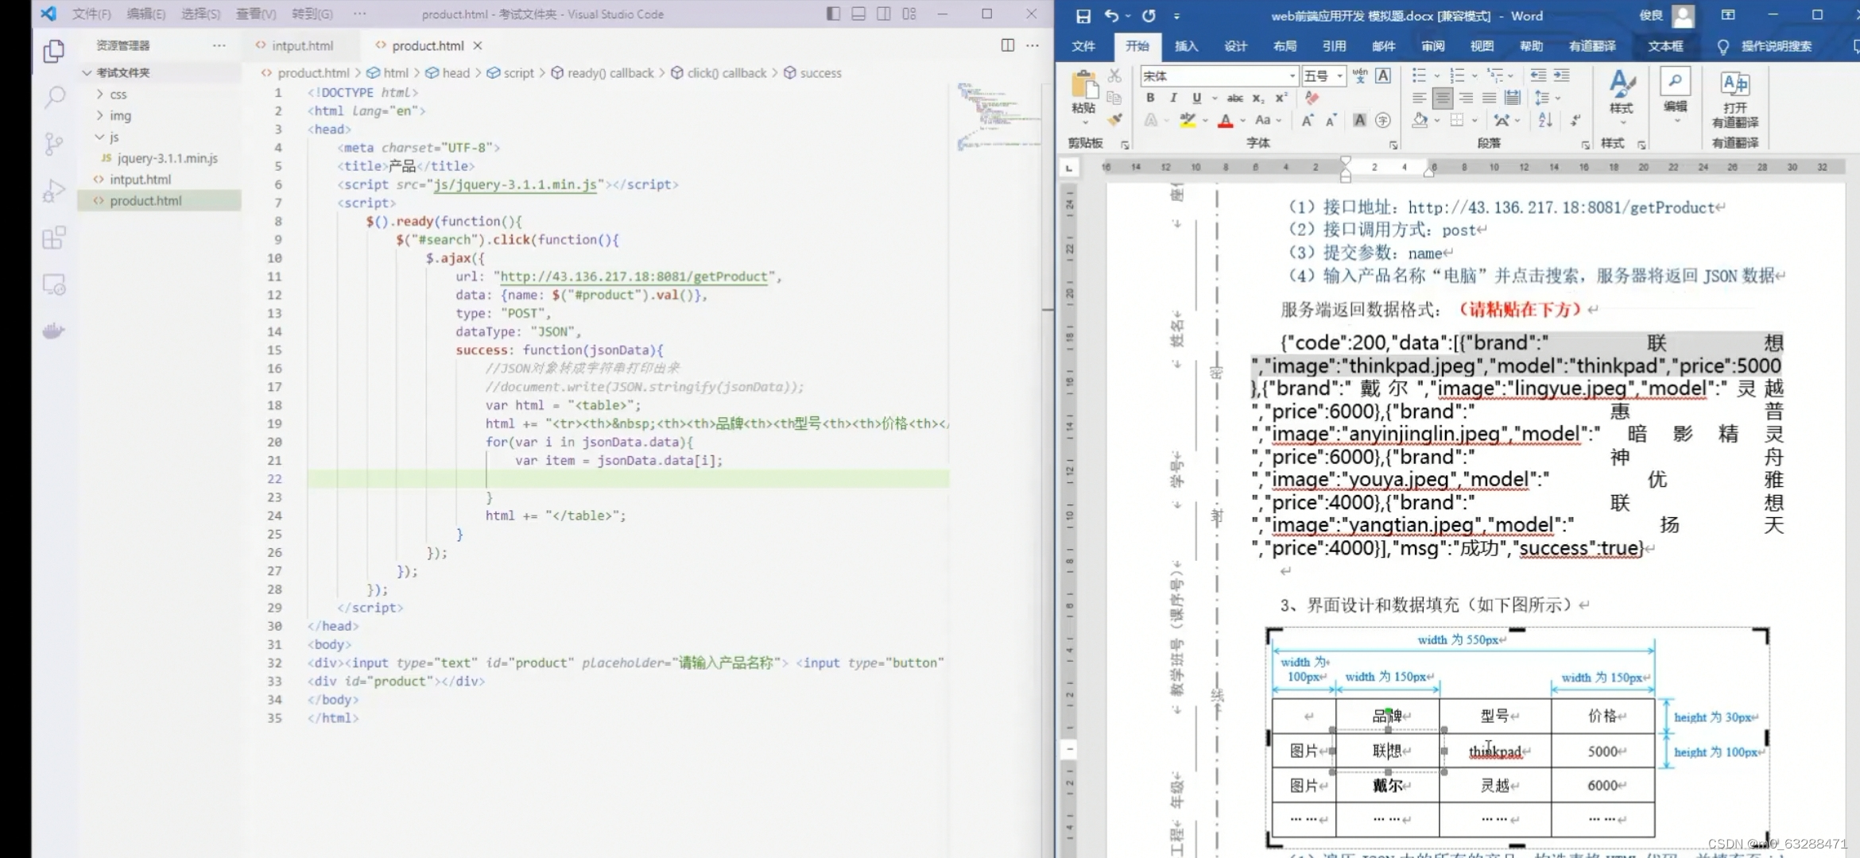The image size is (1860, 858).
Task: Click the product.html file in Explorer sidebar
Action: (146, 199)
